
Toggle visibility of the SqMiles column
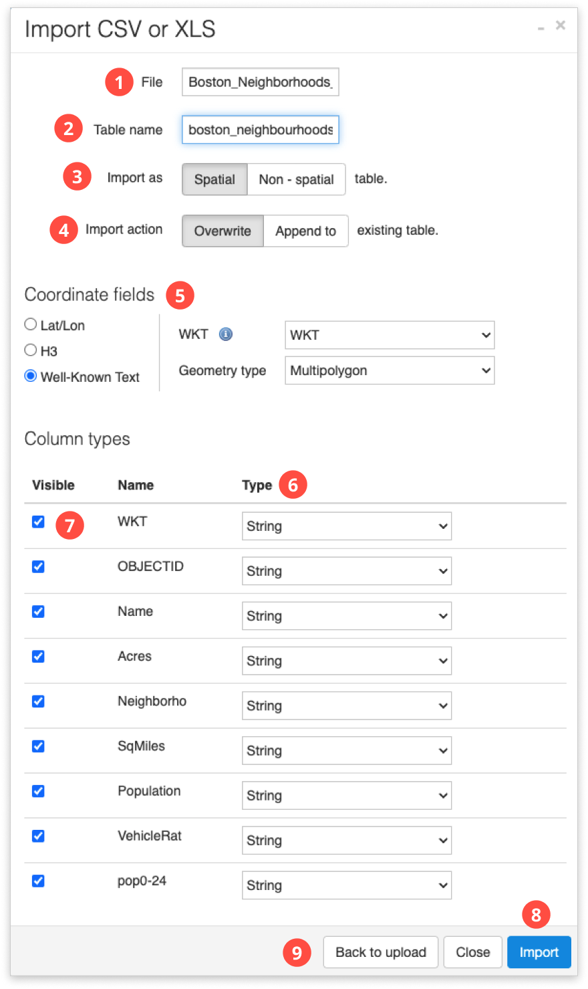coord(38,746)
